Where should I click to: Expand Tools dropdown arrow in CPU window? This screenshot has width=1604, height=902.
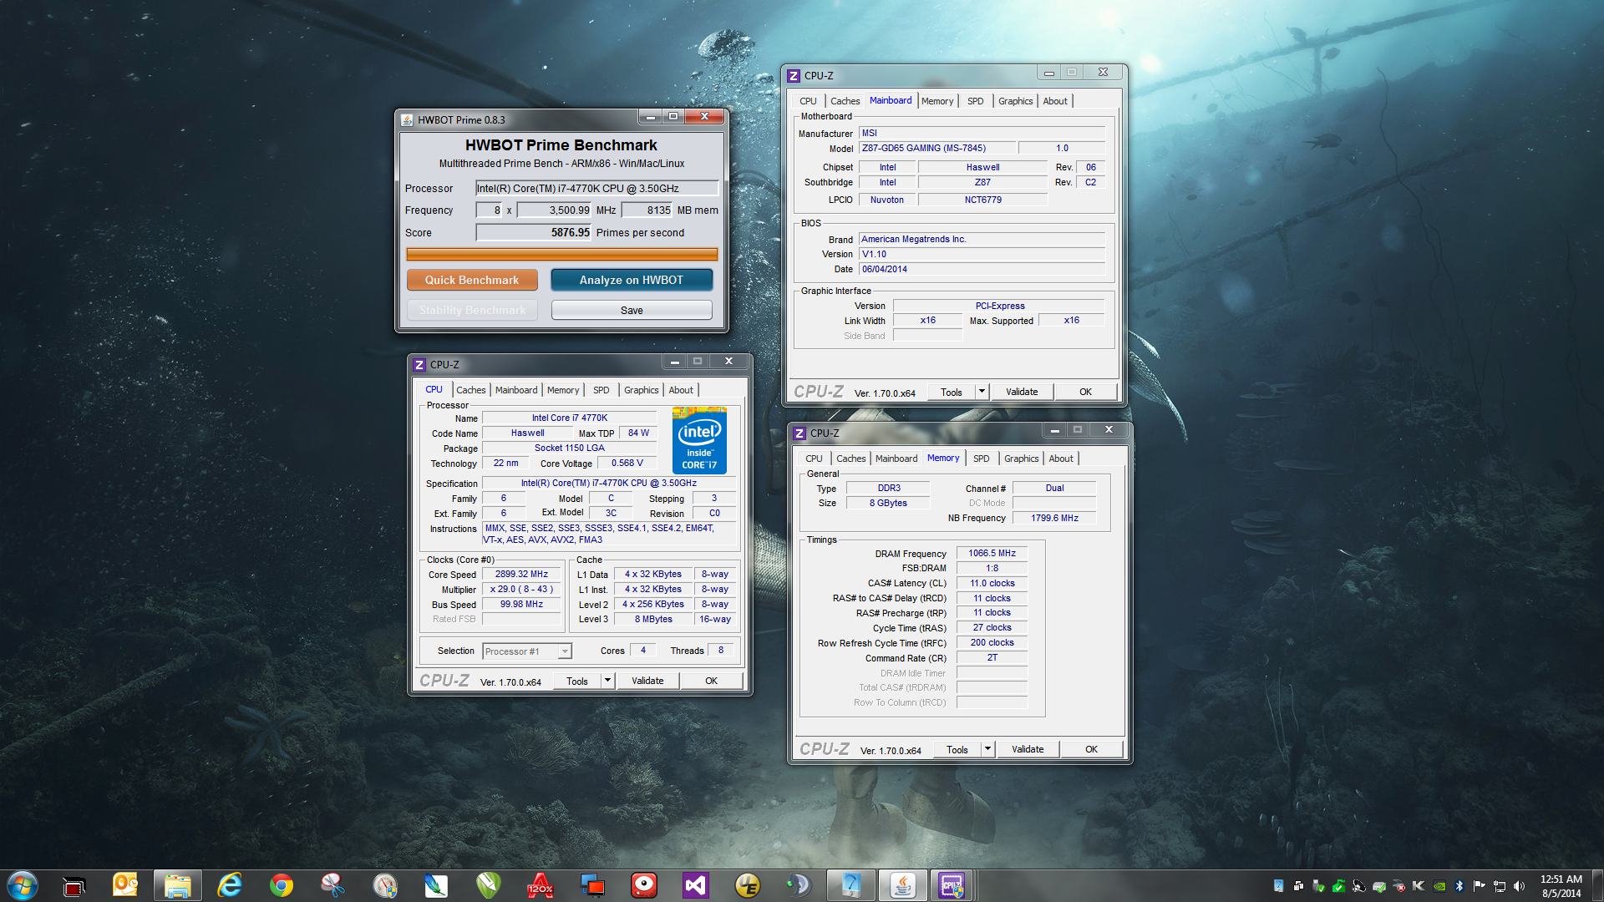(x=608, y=681)
